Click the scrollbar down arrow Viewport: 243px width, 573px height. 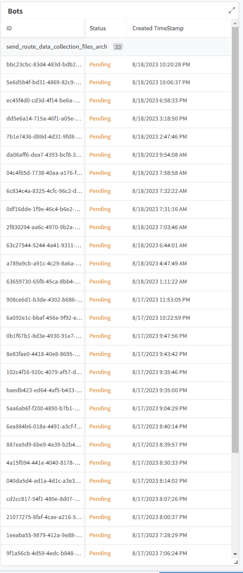235,554
